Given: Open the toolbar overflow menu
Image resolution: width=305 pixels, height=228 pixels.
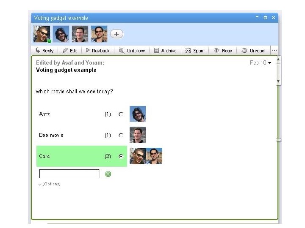Looking at the screenshot, I should [x=274, y=51].
